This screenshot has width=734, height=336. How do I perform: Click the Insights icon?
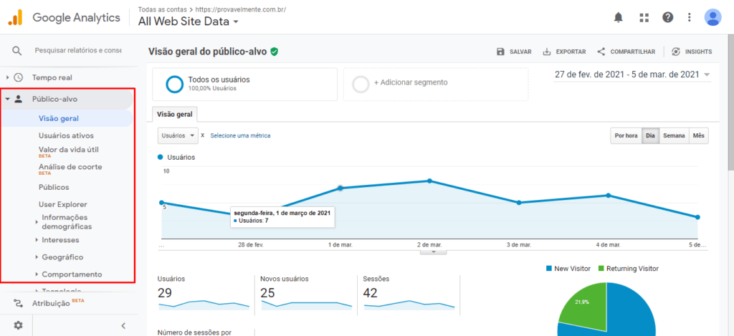[x=675, y=52]
